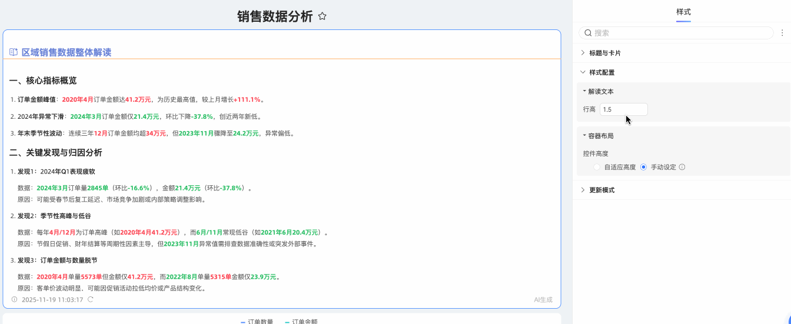
Task: Click 发现1：2024年Q1表现疲软 line
Action: pos(53,172)
